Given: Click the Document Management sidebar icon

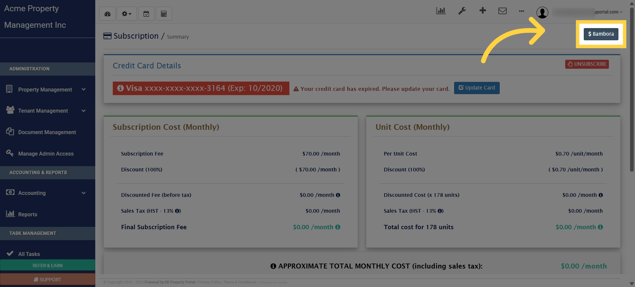Looking at the screenshot, I should tap(10, 132).
